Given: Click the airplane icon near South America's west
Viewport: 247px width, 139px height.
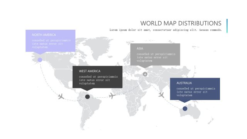Looking at the screenshot, I should pyautogui.click(x=61, y=97).
